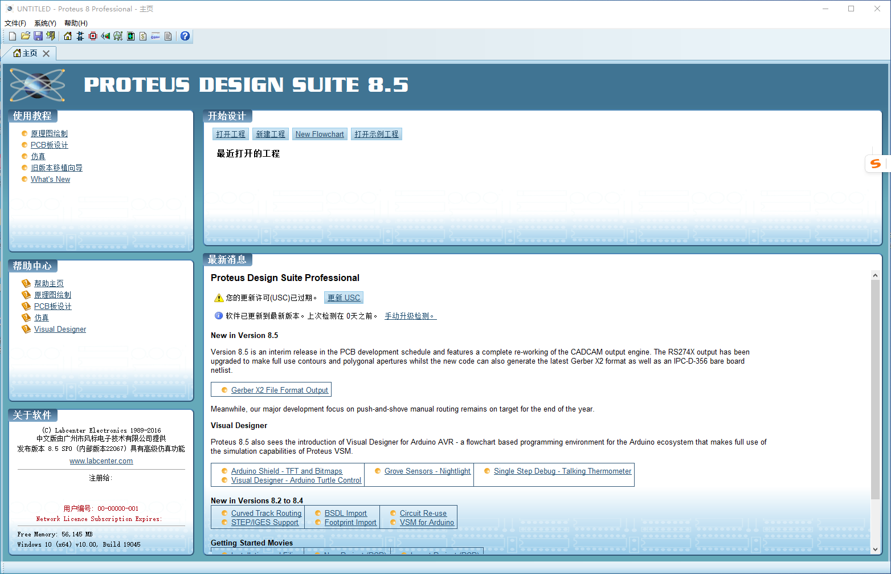891x574 pixels.
Task: Open 原理图绘制 help in 帮助中心
Action: 52,295
